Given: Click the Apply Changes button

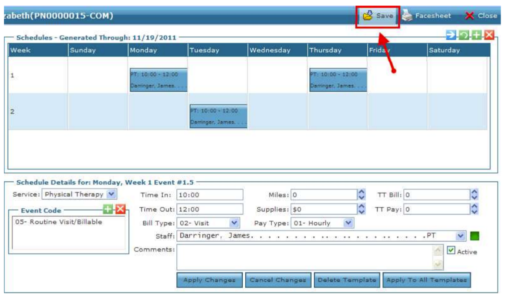Looking at the screenshot, I should [209, 280].
